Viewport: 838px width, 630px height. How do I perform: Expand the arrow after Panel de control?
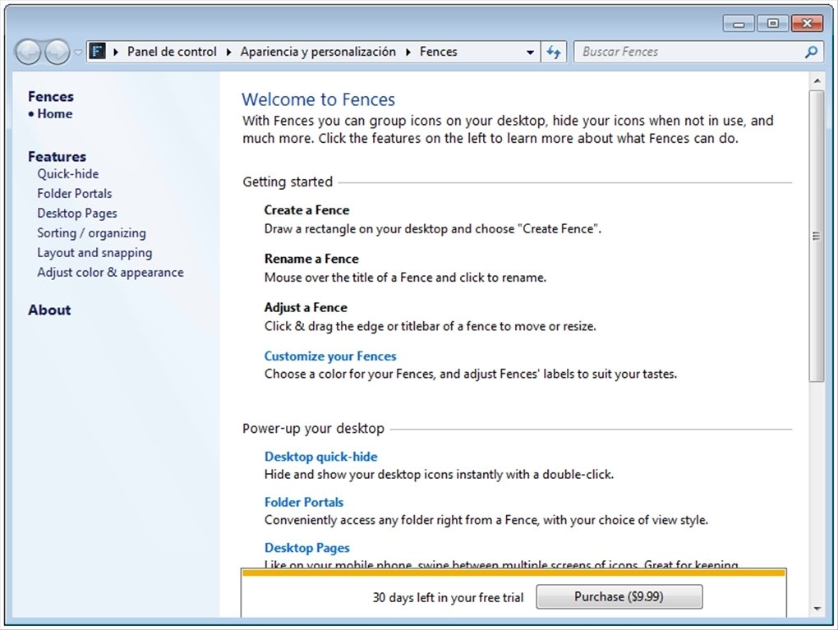pos(228,52)
